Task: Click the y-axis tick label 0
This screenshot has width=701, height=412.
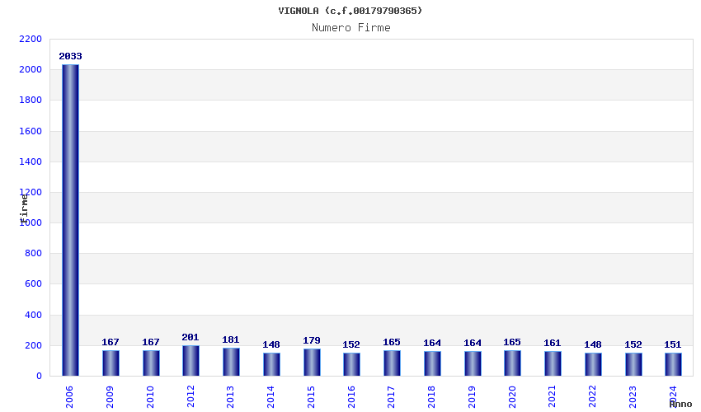Action: tap(40, 377)
